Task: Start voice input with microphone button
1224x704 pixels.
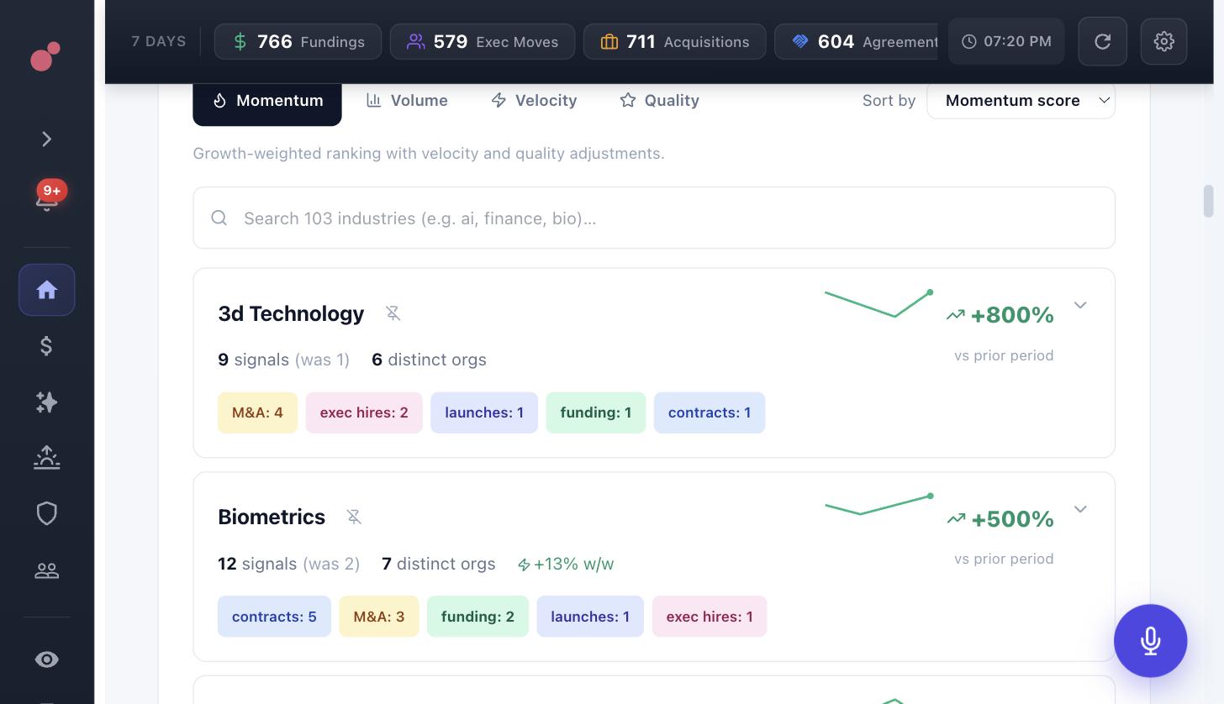Action: click(1151, 641)
